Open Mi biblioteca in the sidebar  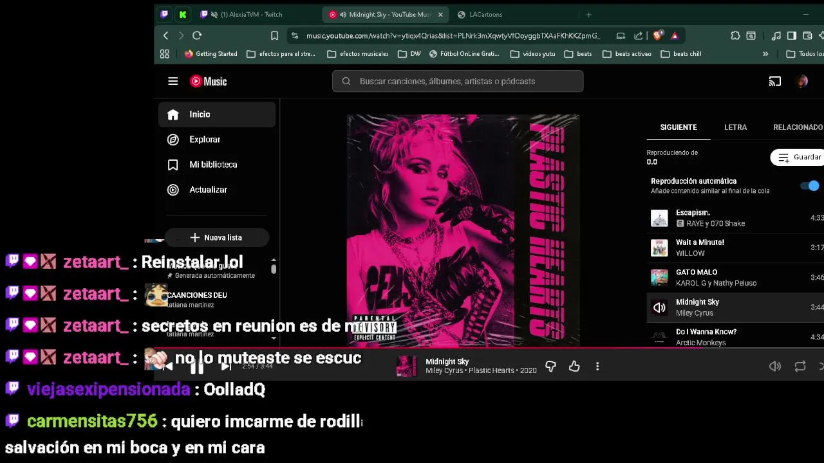point(217,165)
